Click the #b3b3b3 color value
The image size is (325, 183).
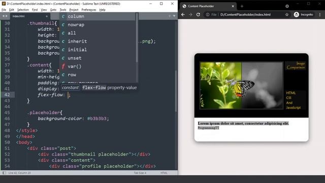(97, 118)
